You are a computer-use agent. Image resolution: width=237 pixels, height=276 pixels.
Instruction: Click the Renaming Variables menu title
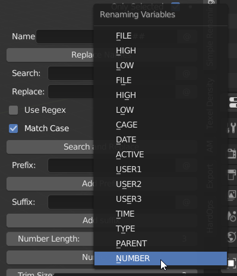click(137, 15)
